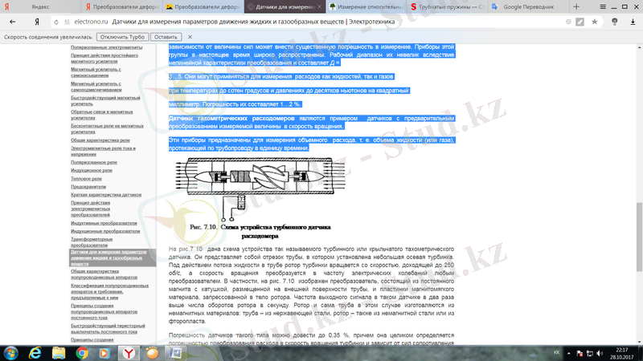Open Yandex home via the Я icon

(x=36, y=22)
